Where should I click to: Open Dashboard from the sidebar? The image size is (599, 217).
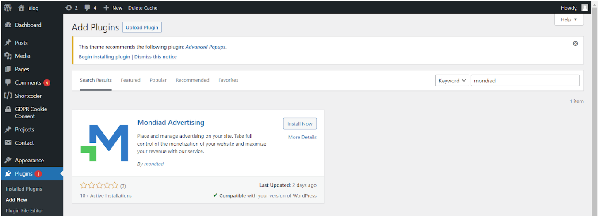pos(28,25)
